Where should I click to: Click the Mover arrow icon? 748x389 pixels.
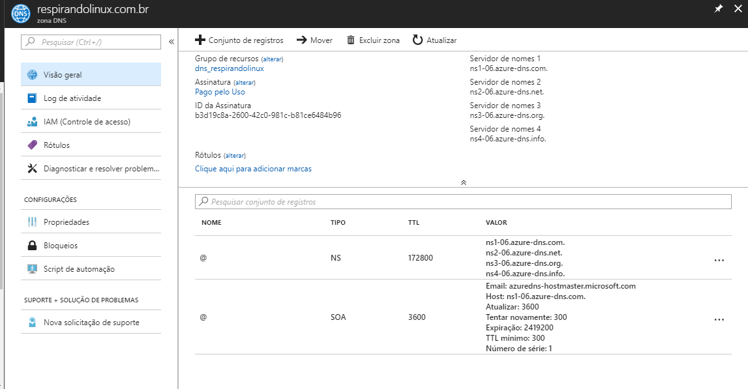(x=301, y=40)
